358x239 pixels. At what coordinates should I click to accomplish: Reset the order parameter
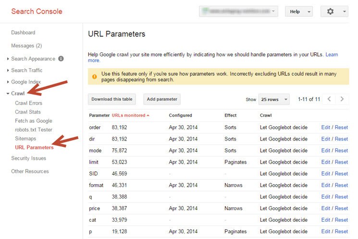(341, 128)
